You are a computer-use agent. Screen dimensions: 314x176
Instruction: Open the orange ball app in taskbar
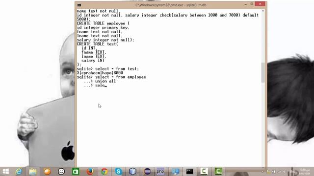click(47, 172)
